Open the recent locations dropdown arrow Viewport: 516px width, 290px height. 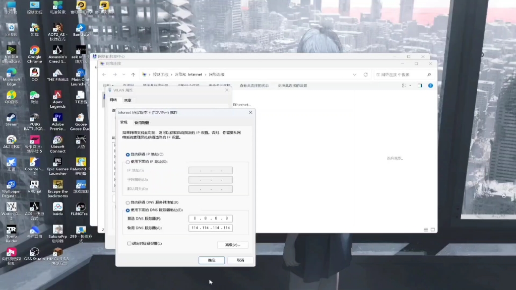point(124,75)
